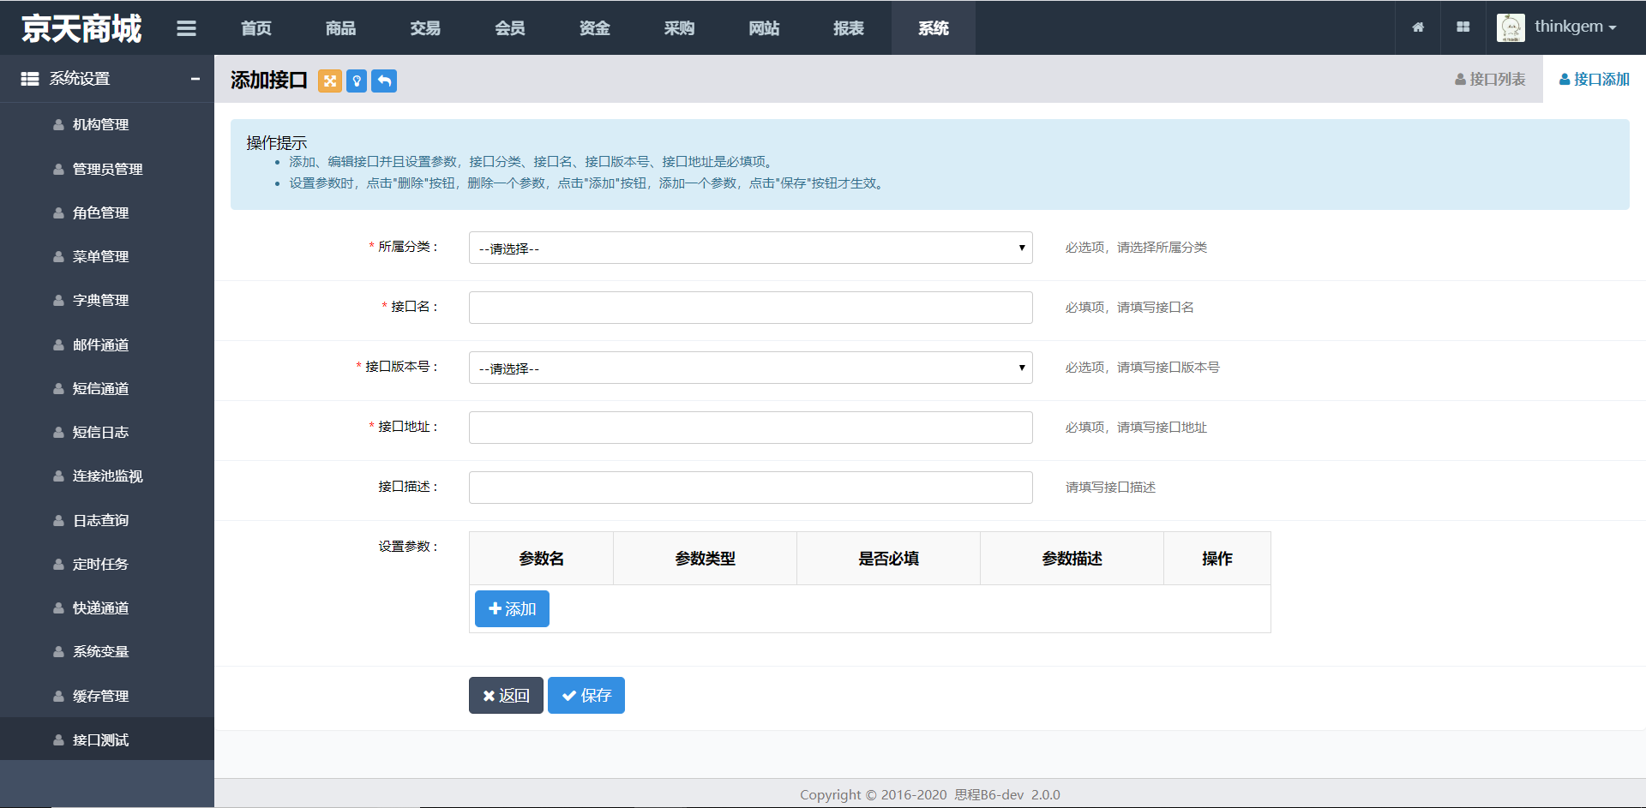Image resolution: width=1646 pixels, height=808 pixels.
Task: Click the 参数类型 column header
Action: click(x=705, y=559)
